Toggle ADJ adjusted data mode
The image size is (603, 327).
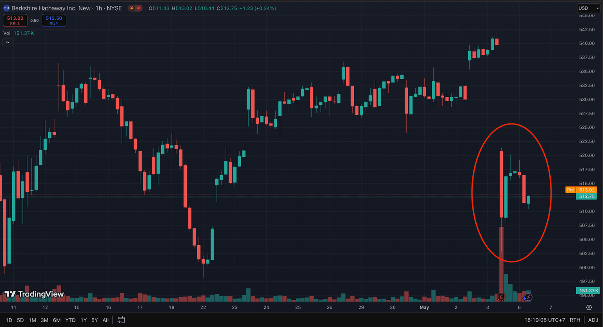click(x=593, y=319)
